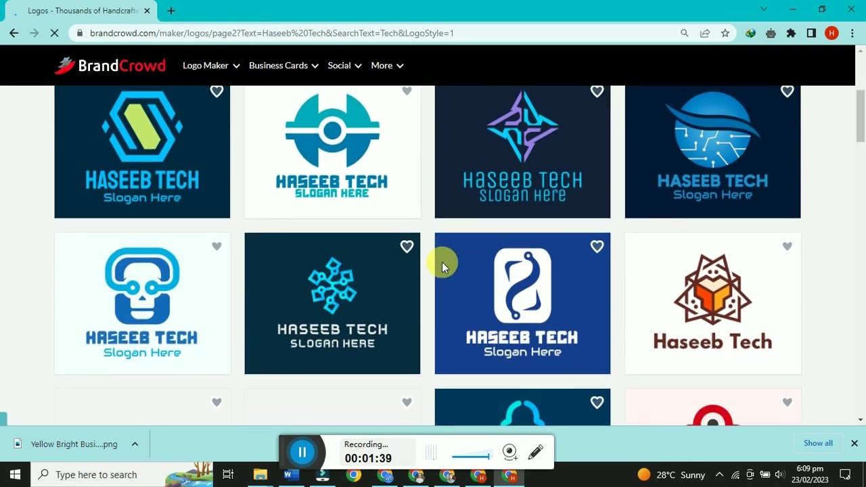Click the magnifier zoom icon in address bar
This screenshot has width=866, height=487.
(685, 33)
